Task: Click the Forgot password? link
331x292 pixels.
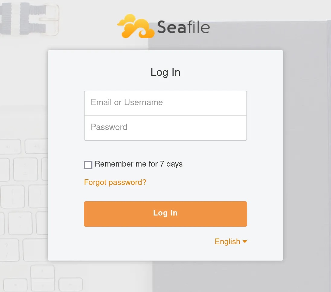Action: pos(115,182)
